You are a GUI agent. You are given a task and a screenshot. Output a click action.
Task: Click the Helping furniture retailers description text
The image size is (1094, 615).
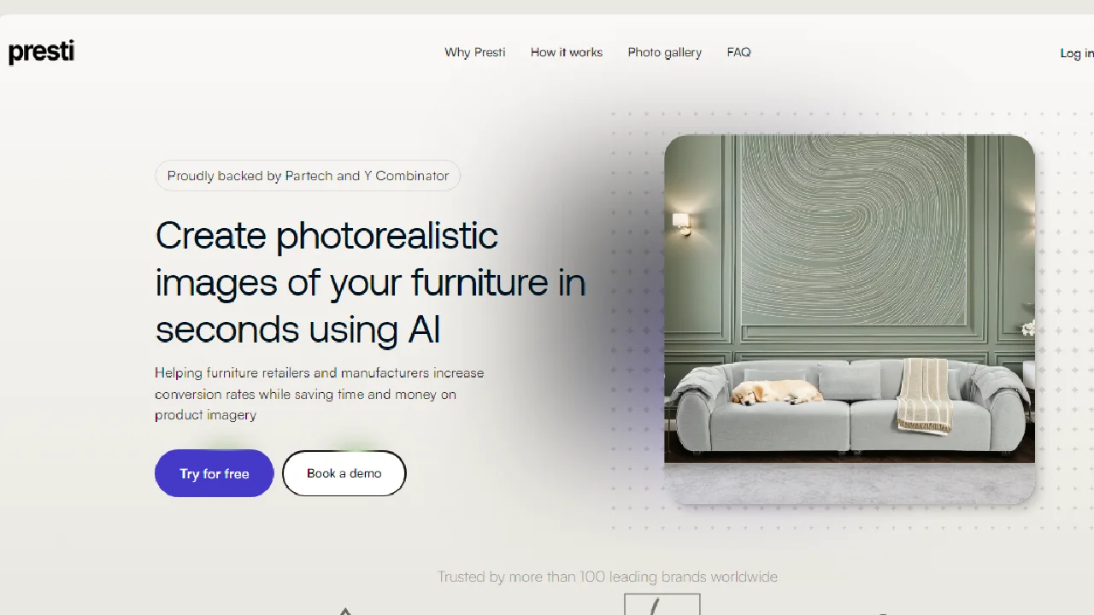320,394
